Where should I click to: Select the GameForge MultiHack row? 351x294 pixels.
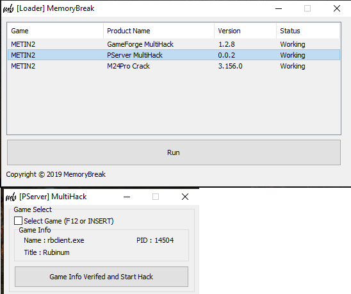174,44
